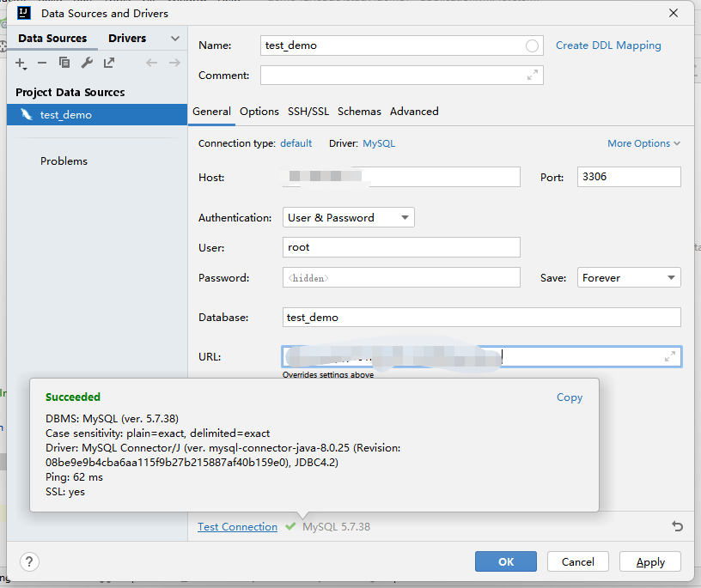The width and height of the screenshot is (701, 588).
Task: Click into the URL input field
Action: 481,356
